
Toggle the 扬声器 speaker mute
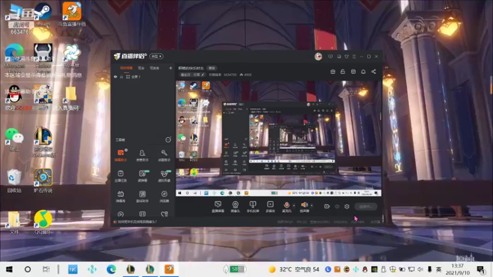pyautogui.click(x=304, y=207)
